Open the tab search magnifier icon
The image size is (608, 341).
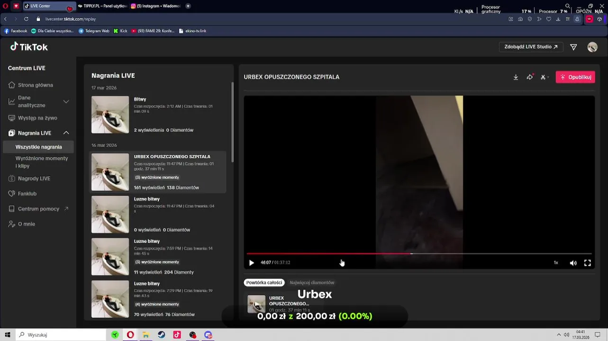tap(568, 6)
